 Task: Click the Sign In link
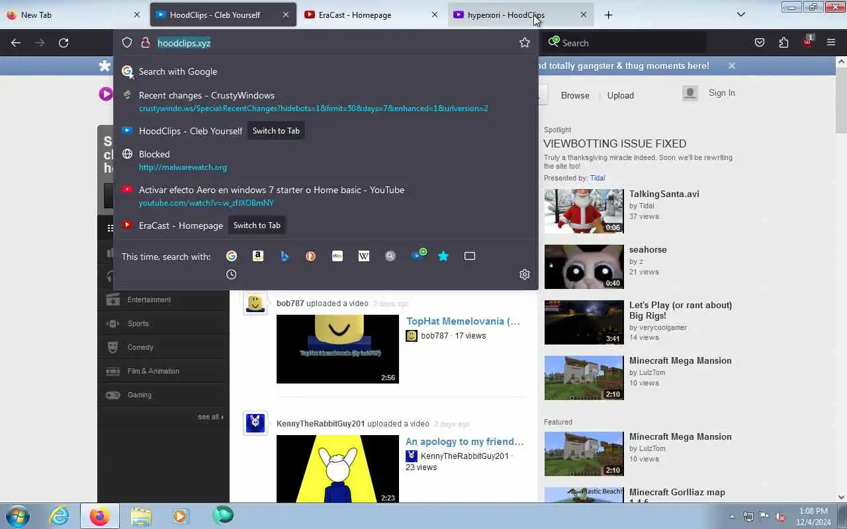(x=721, y=93)
